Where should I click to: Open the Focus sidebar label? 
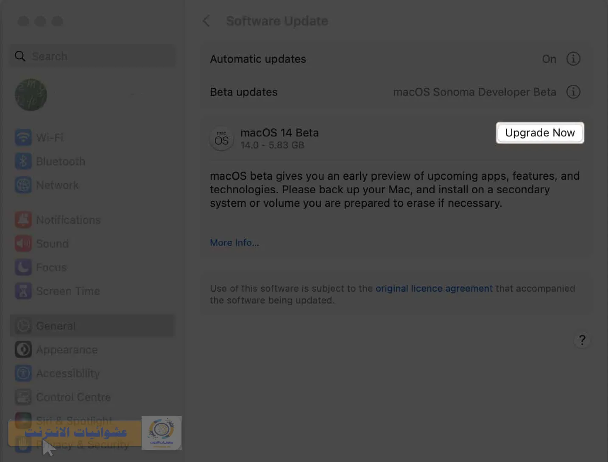51,267
